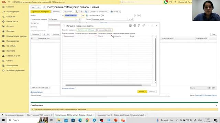Image resolution: width=220 pixels, height=123 pixels.
Task: Star the Загрузка товаров из файла dialog
Action: tap(64, 26)
